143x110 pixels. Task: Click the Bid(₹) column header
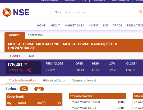pos(22,103)
